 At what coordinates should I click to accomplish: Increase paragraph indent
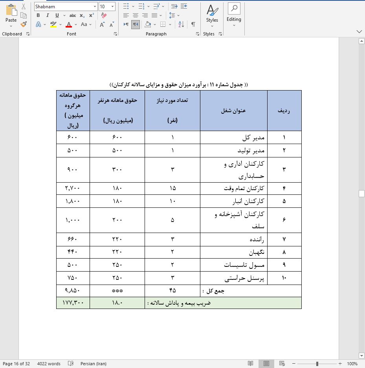184,6
